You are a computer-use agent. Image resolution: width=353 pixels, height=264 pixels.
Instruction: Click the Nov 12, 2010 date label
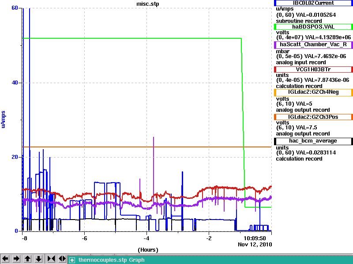(x=255, y=245)
